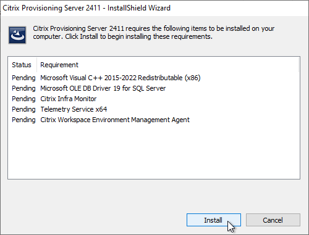Select the Citrix Infra Monitor requirement
309x235 pixels.
pos(69,99)
